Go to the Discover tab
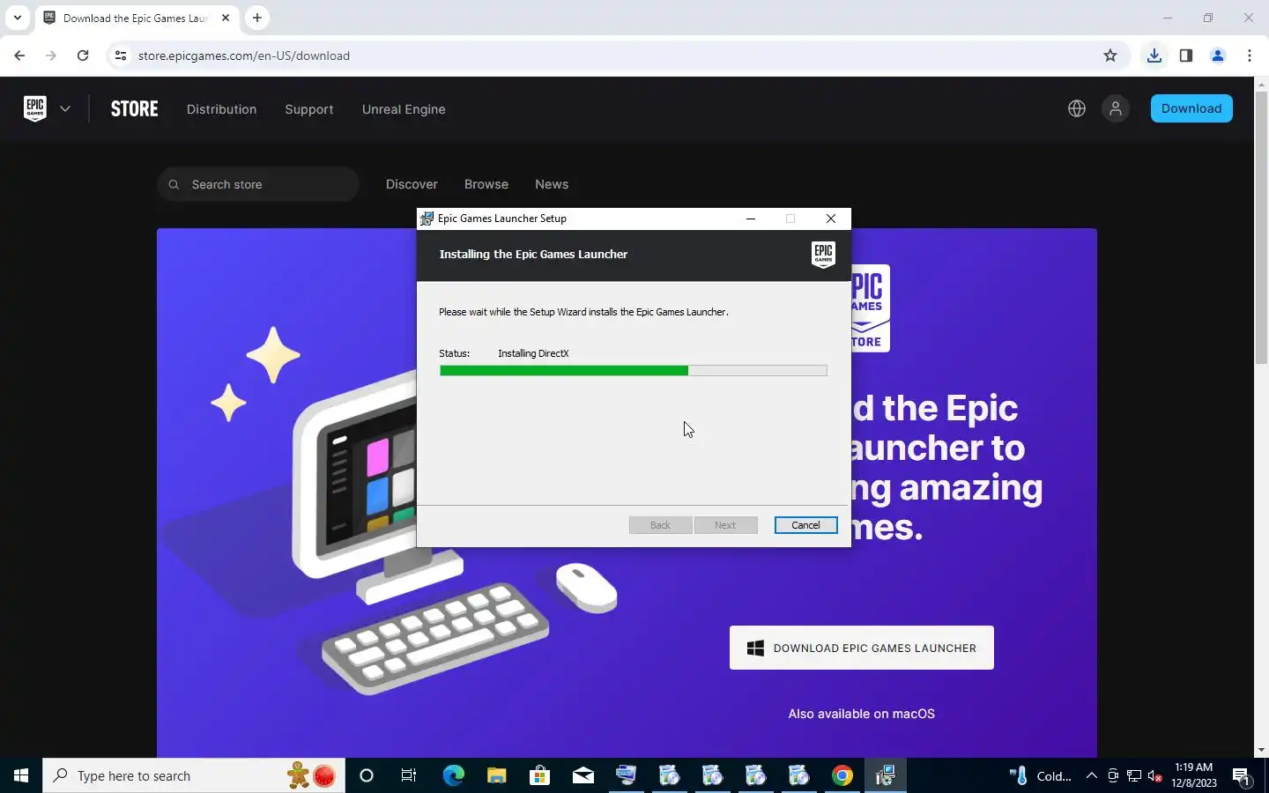 coord(412,184)
